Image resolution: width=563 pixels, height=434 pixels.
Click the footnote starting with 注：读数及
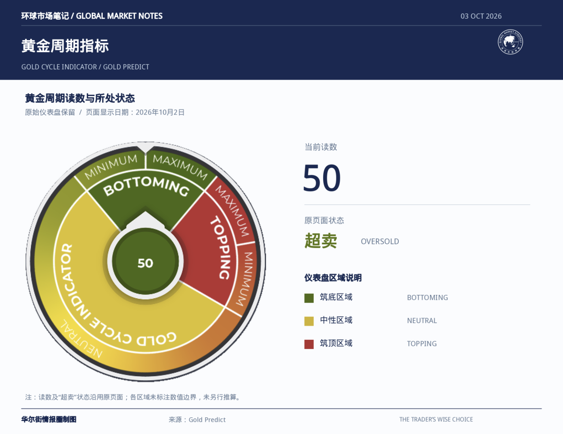tap(133, 397)
